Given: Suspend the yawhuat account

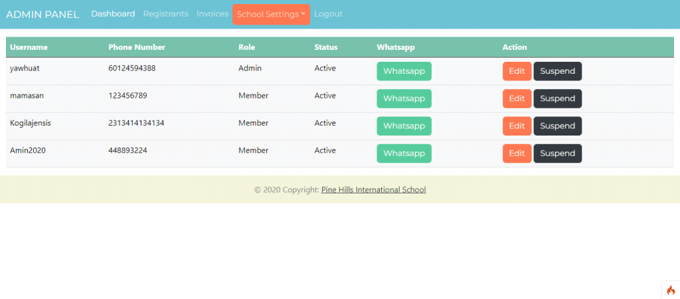Looking at the screenshot, I should [557, 71].
